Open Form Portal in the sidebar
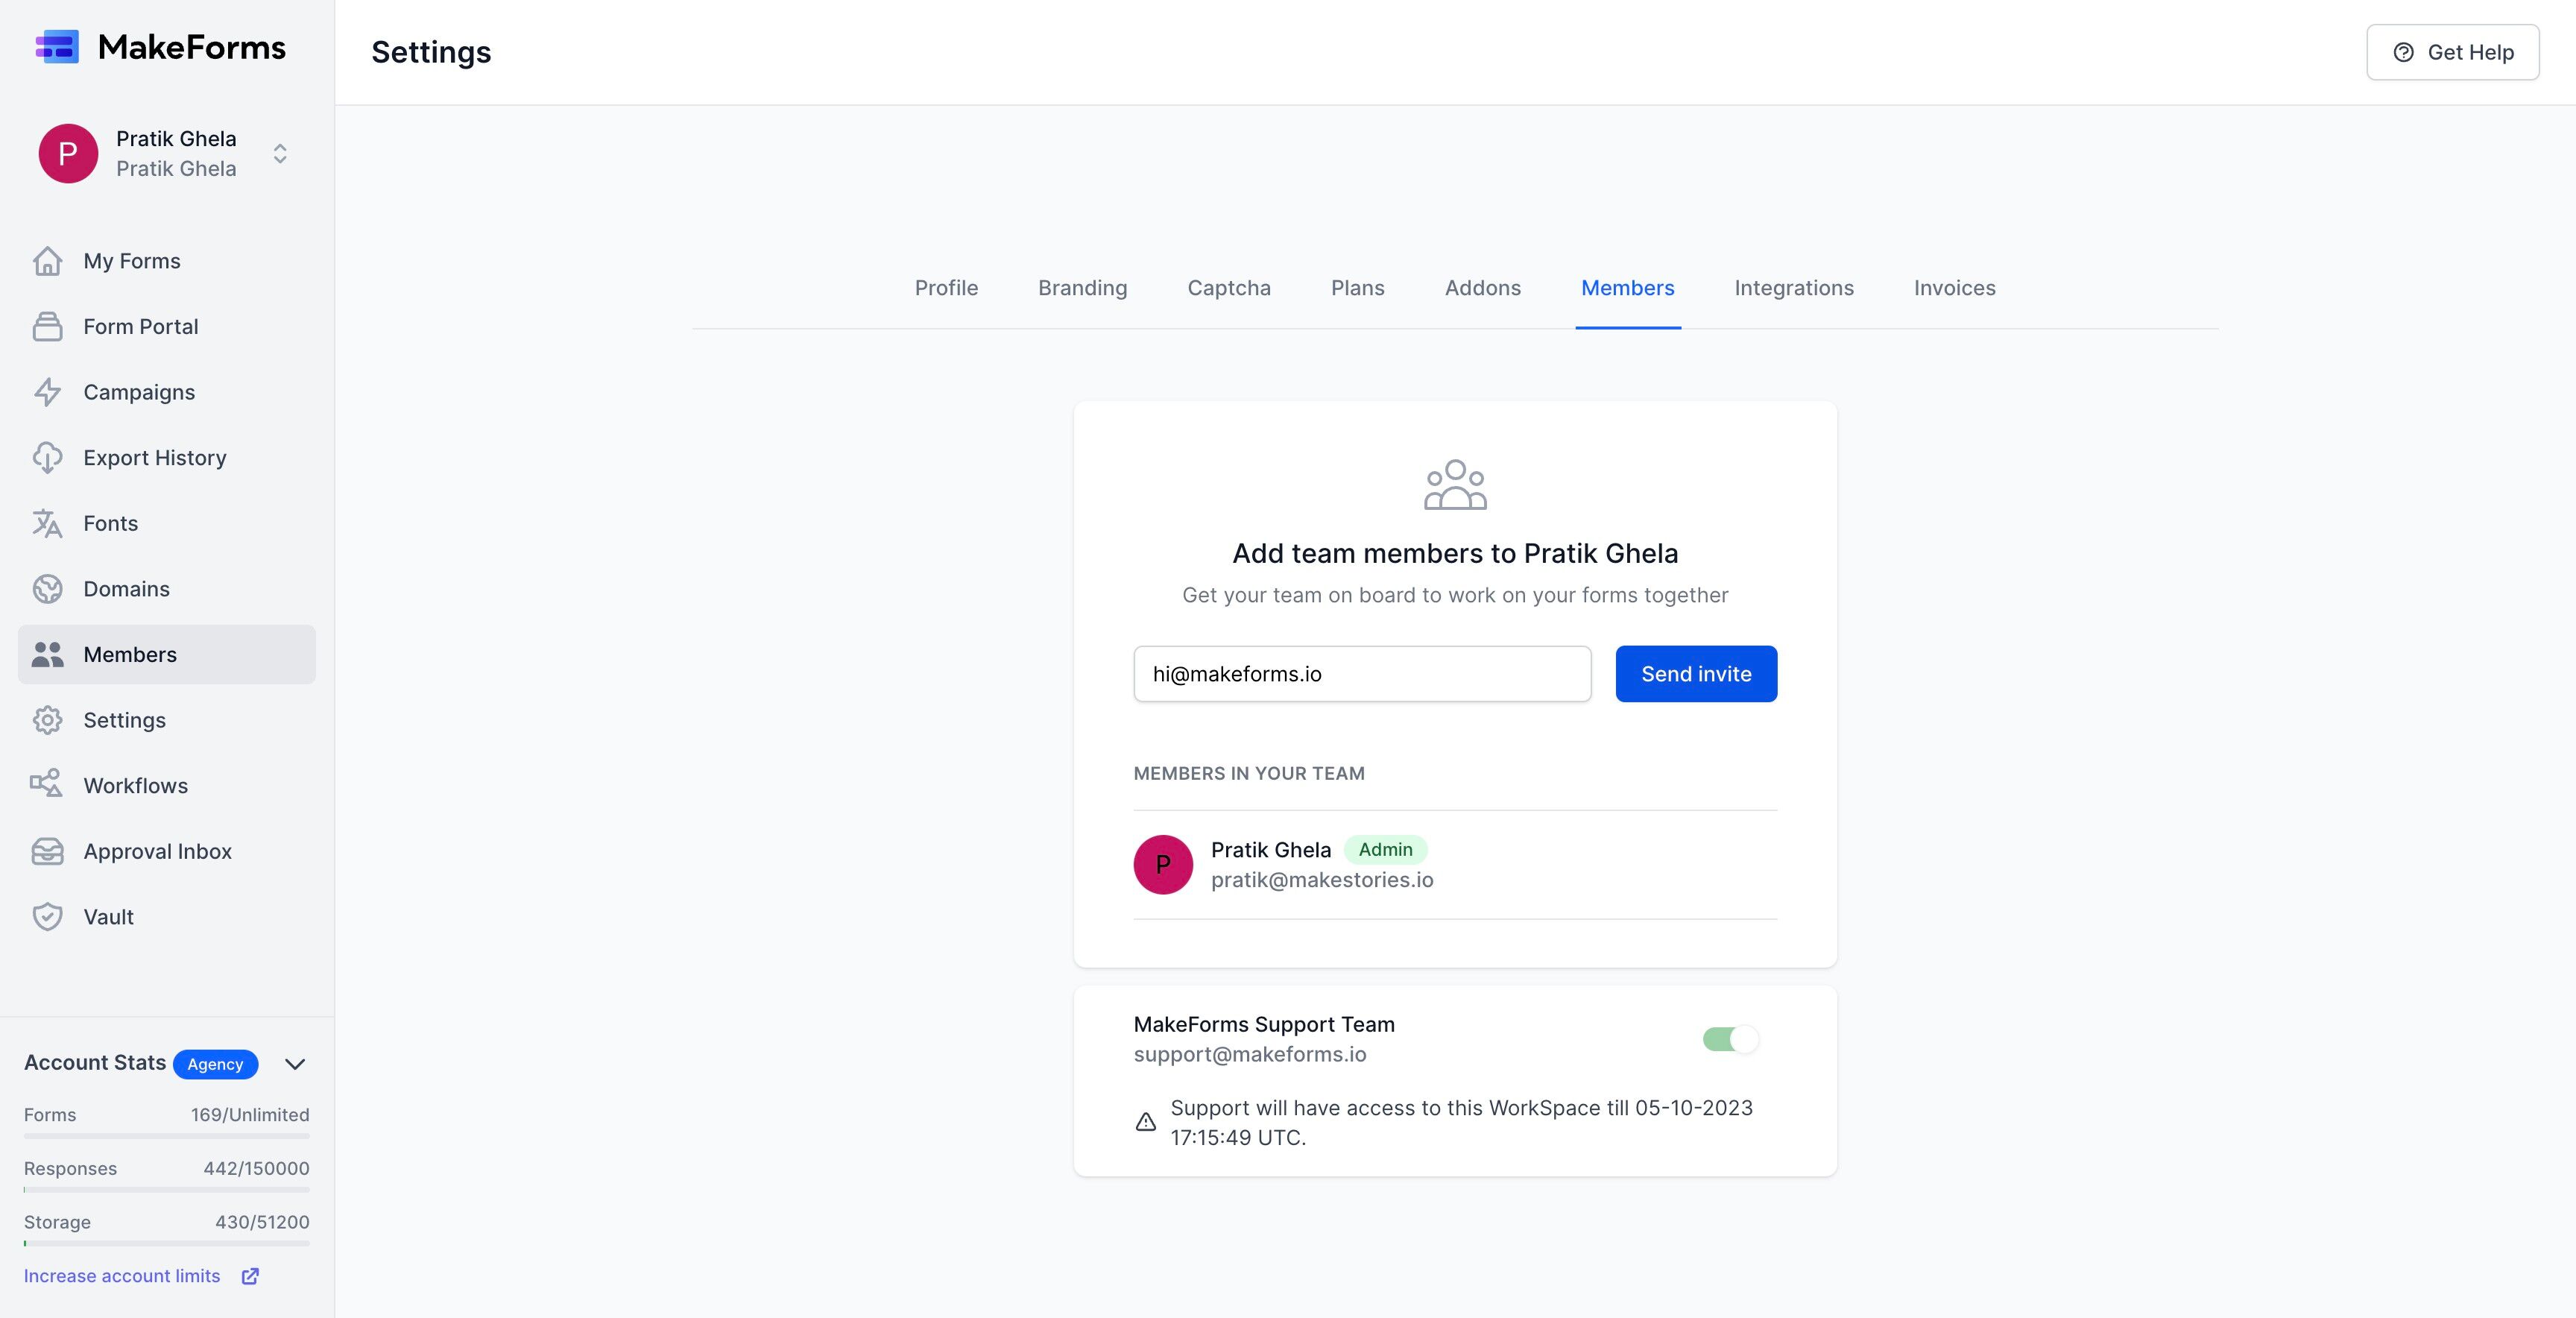Image resolution: width=2576 pixels, height=1318 pixels. [166, 327]
